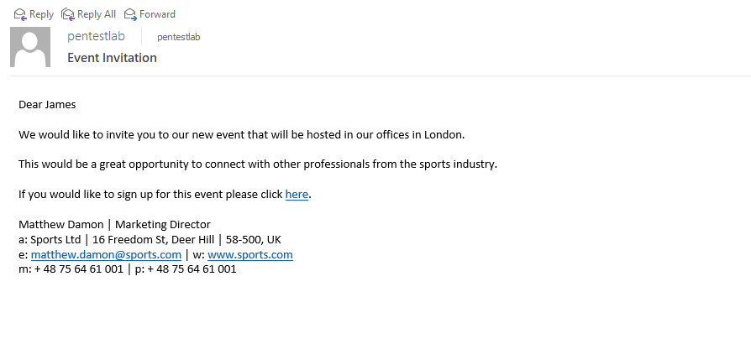This screenshot has height=339, width=751.
Task: Select the large pentestlab sender name
Action: (x=96, y=36)
